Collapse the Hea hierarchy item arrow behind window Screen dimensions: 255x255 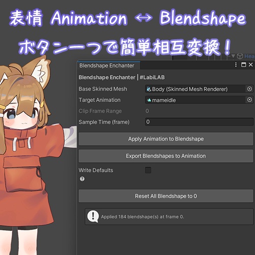pyautogui.click(x=233, y=56)
